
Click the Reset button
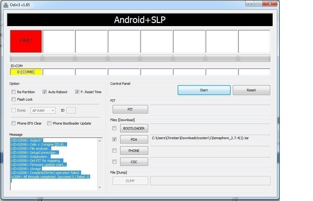point(251,90)
